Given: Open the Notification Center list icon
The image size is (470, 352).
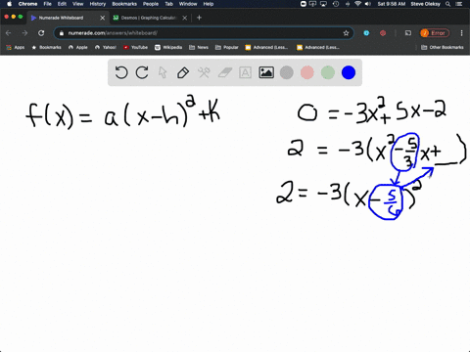Looking at the screenshot, I should pyautogui.click(x=459, y=4).
